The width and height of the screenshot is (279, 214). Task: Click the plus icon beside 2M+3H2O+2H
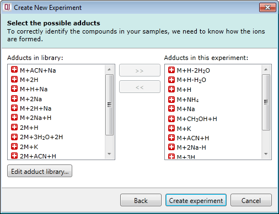pyautogui.click(x=14, y=137)
